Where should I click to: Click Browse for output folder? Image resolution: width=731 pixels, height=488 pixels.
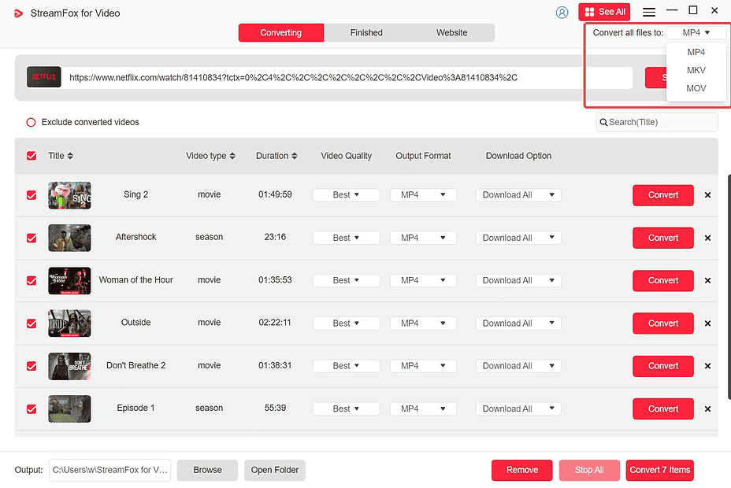tap(207, 470)
